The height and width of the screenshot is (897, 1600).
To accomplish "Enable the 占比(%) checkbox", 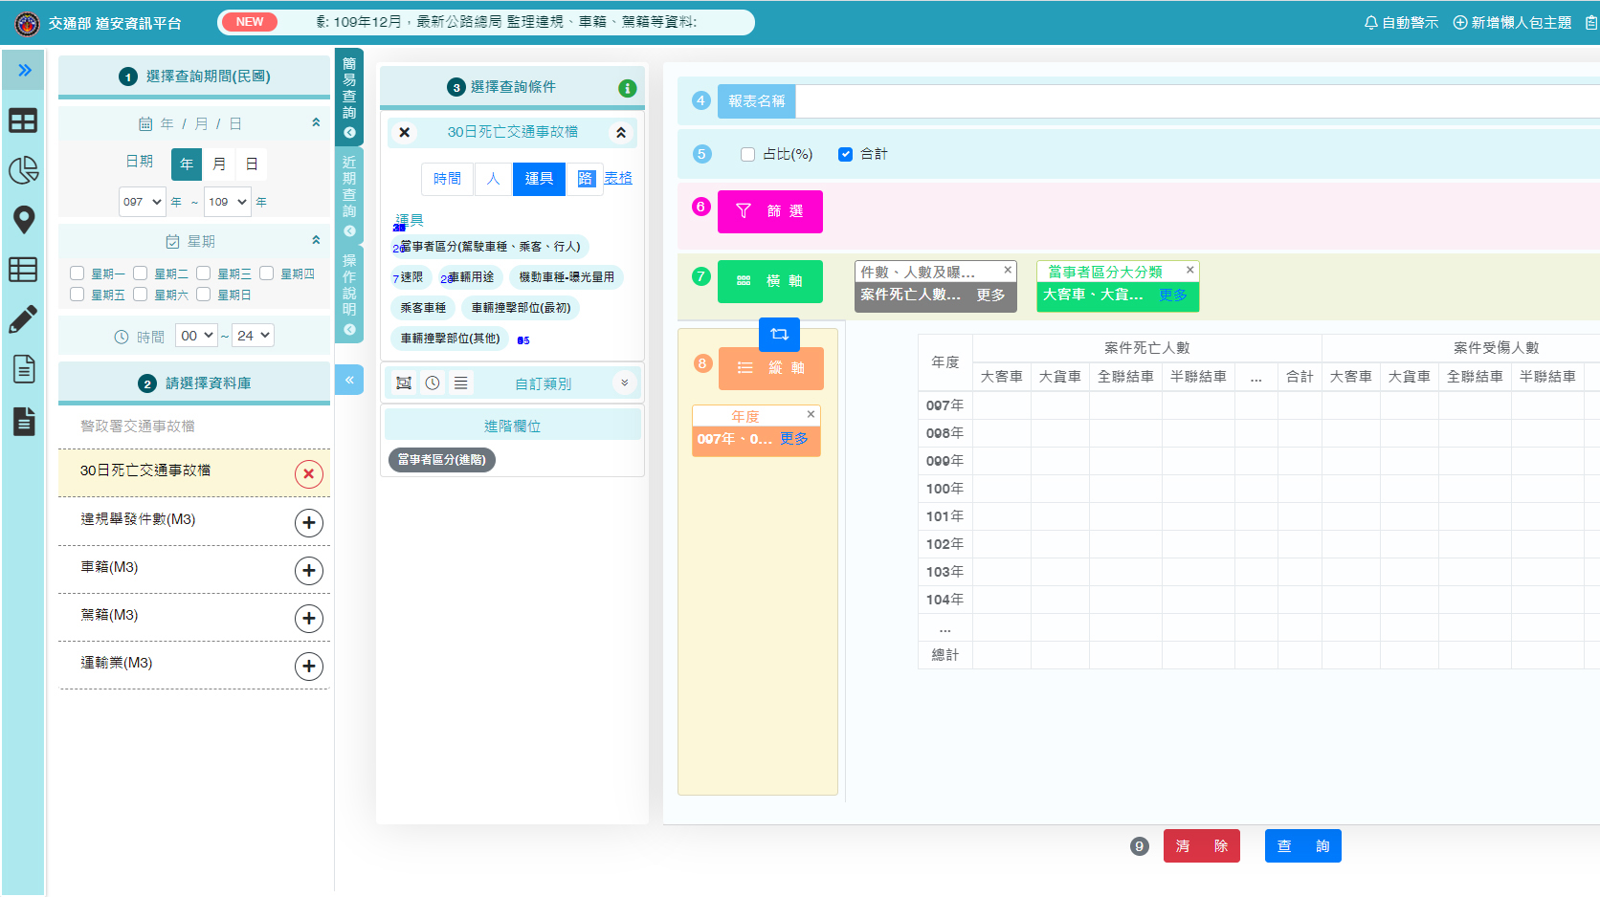I will [747, 155].
